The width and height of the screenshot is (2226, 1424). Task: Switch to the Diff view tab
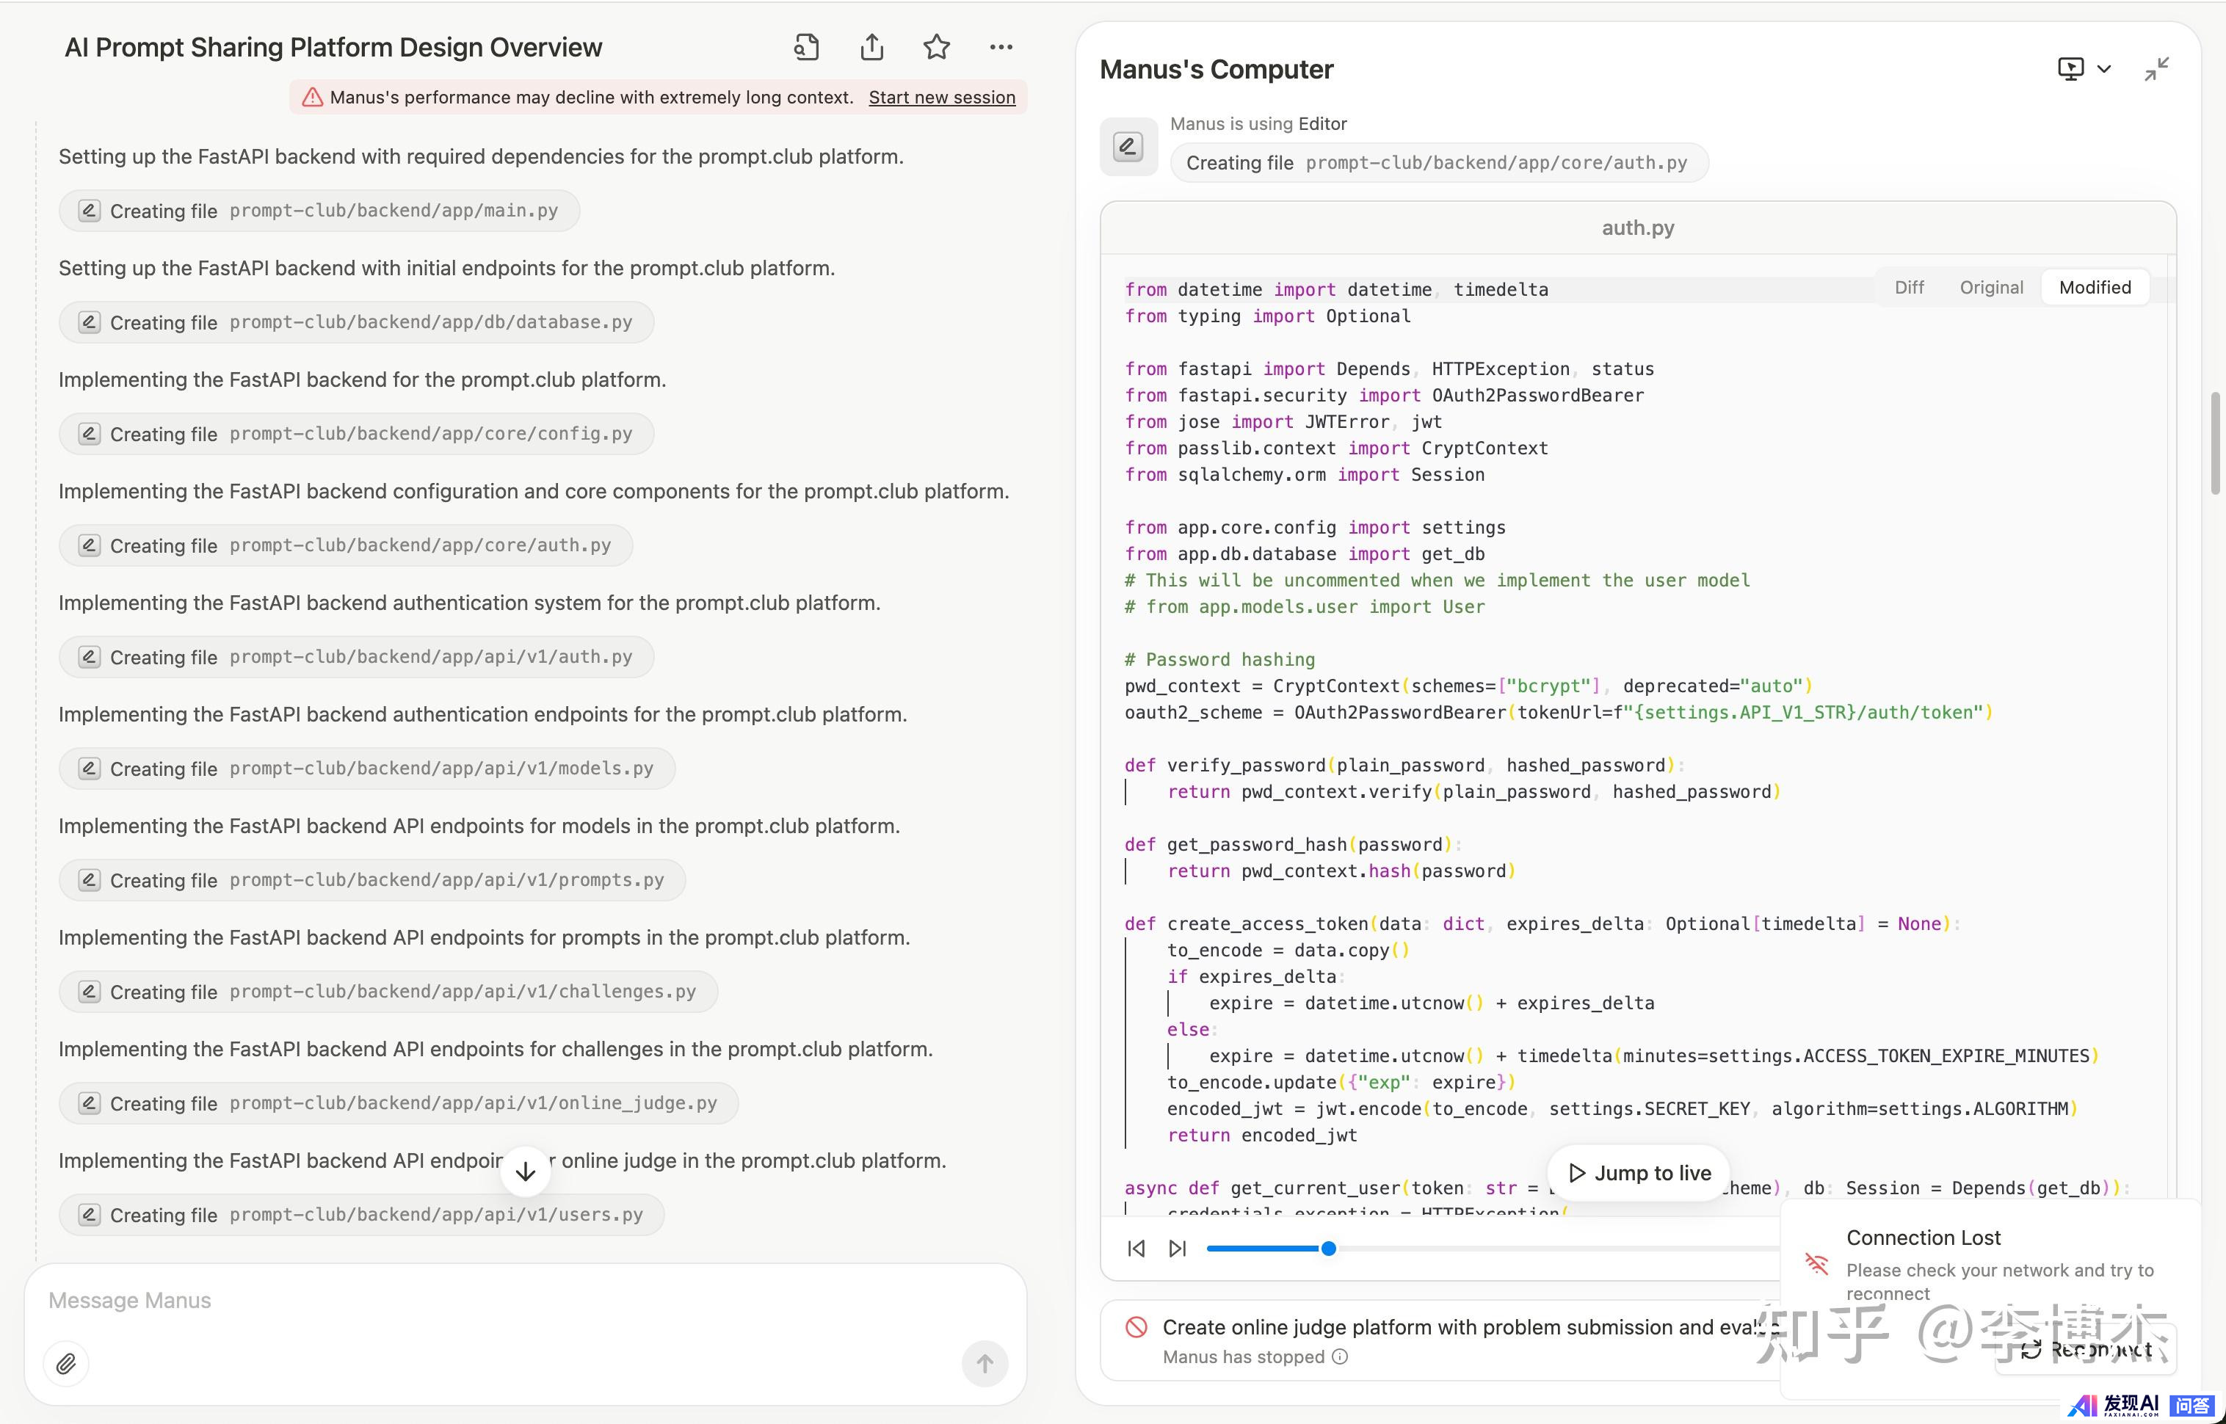tap(1909, 288)
